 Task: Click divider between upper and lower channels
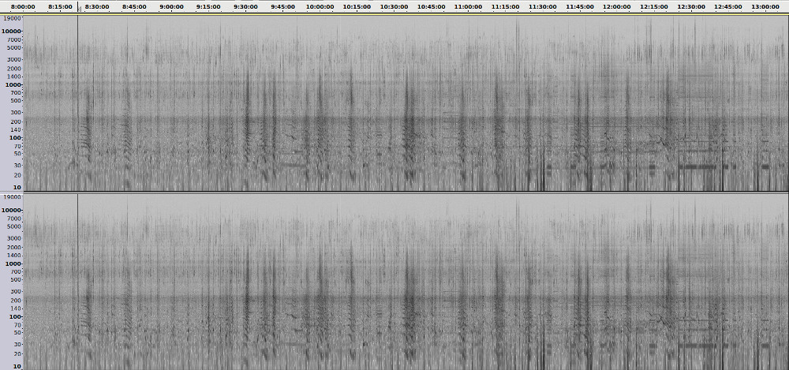pyautogui.click(x=394, y=192)
